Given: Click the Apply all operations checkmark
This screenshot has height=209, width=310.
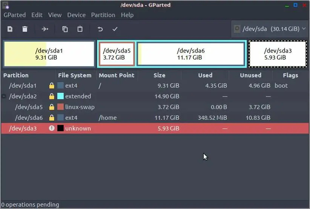Looking at the screenshot, I should click(115, 29).
